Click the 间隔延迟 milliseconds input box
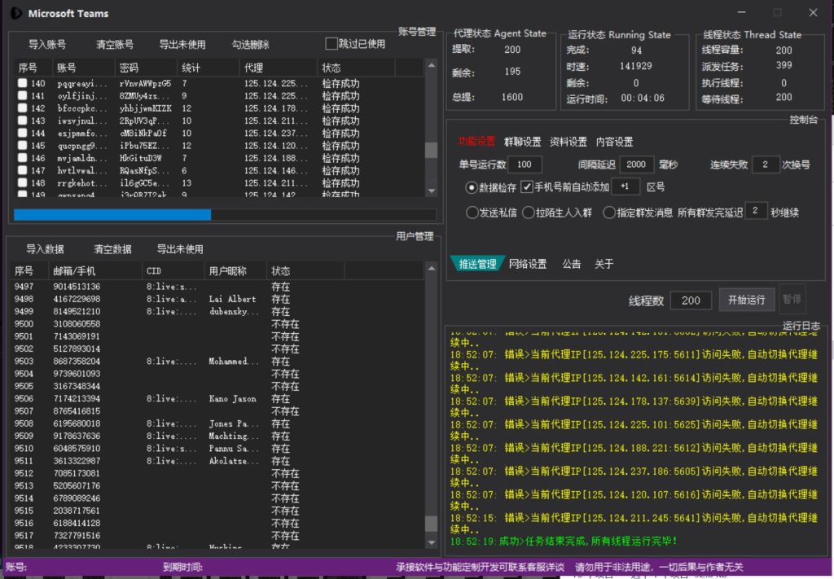834x579 pixels. click(637, 164)
